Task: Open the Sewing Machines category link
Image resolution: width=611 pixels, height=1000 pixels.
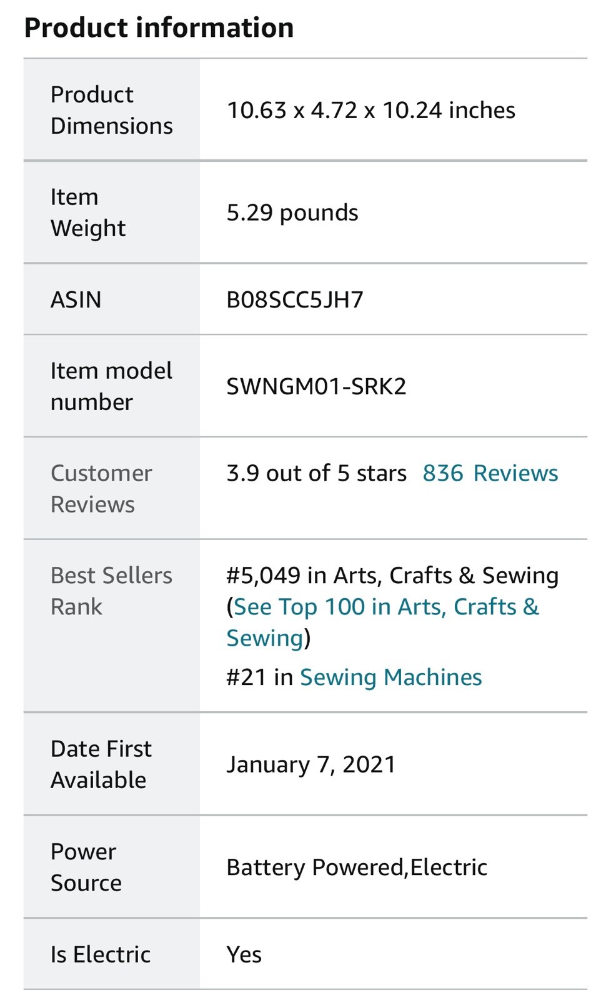Action: pos(390,677)
